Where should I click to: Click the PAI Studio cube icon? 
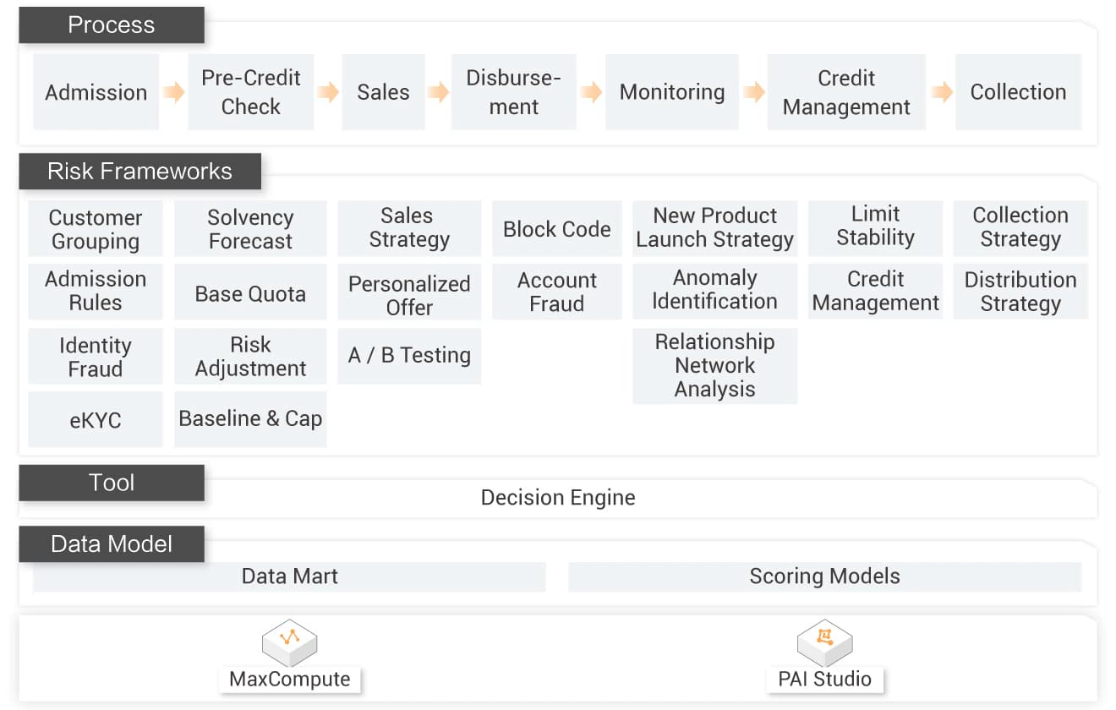824,642
